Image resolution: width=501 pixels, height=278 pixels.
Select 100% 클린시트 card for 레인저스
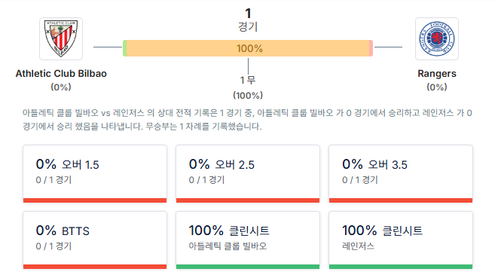[401, 240]
